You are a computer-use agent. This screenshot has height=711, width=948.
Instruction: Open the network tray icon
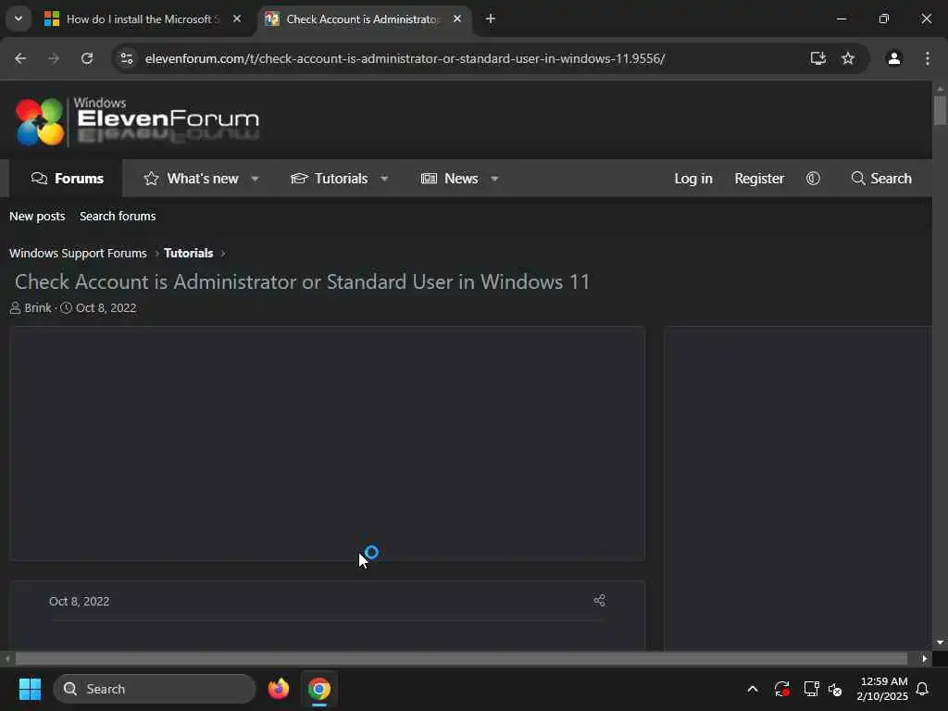(x=811, y=689)
